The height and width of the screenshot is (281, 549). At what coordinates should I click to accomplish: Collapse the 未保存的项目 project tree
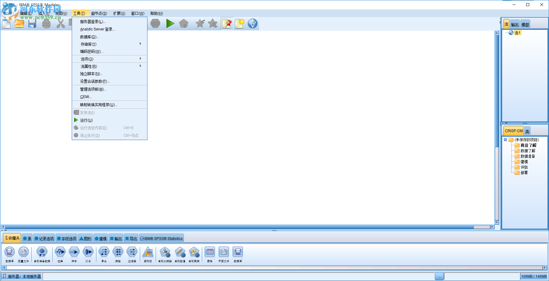pyautogui.click(x=506, y=139)
